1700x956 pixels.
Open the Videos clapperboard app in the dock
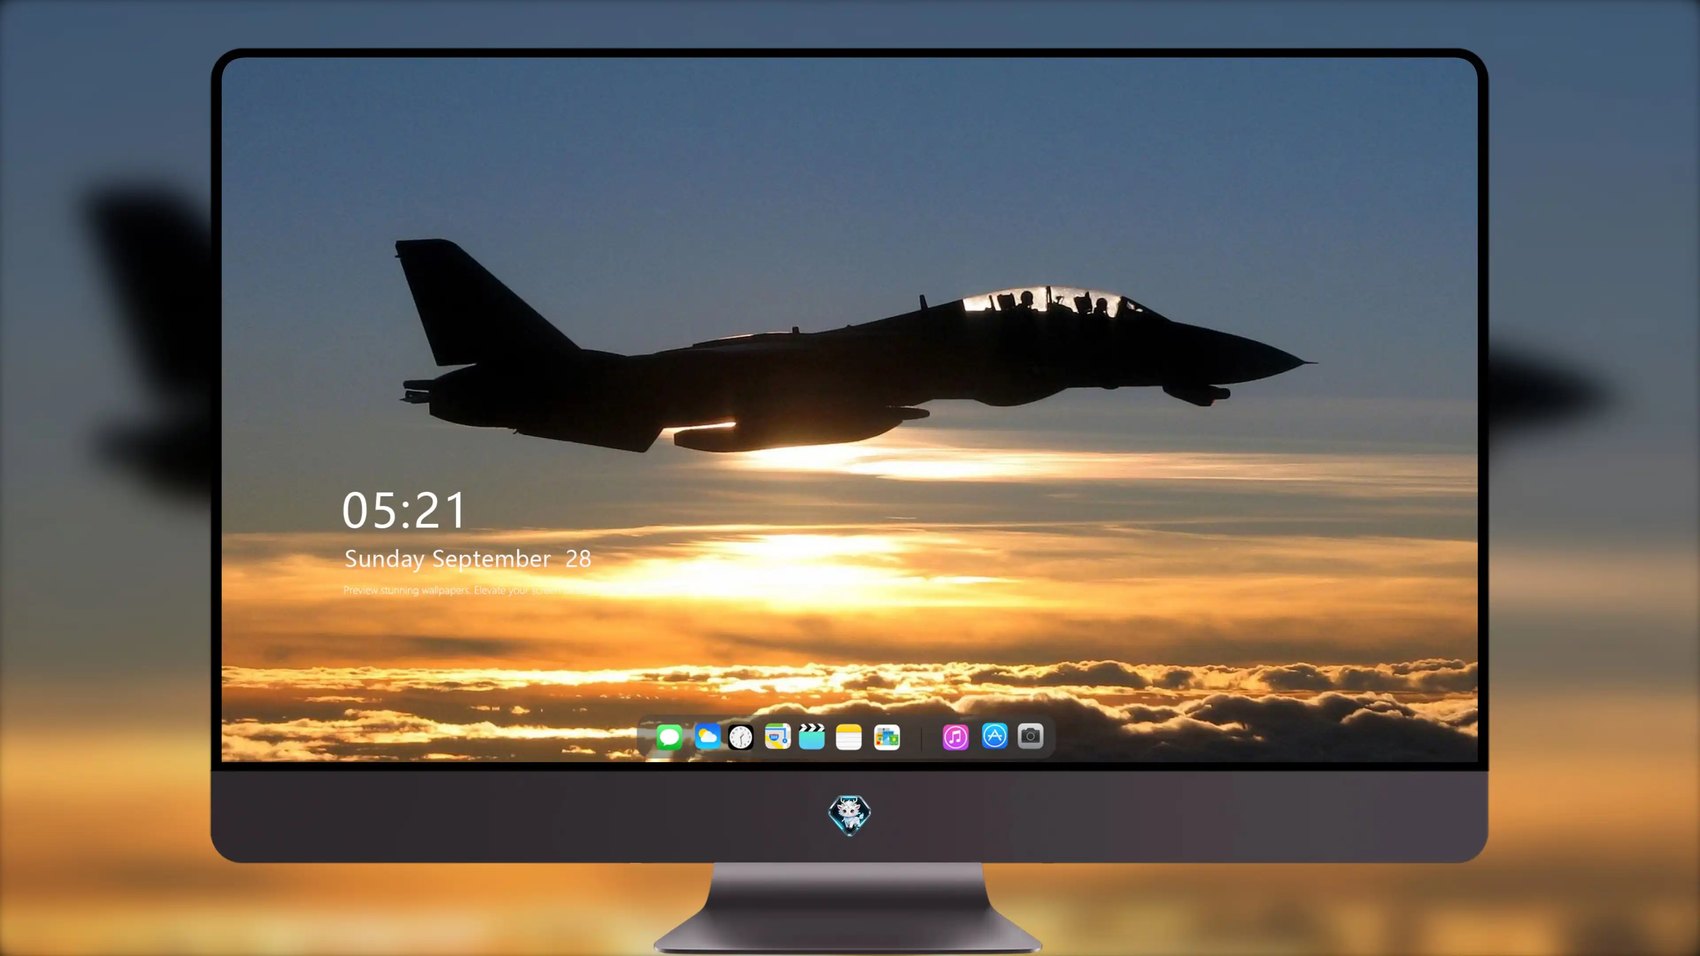[x=812, y=736]
